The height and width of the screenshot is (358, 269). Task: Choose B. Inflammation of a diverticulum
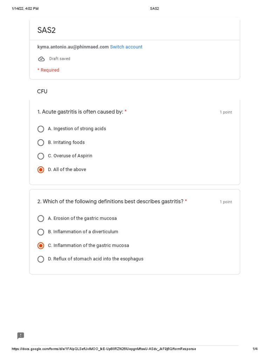41,232
